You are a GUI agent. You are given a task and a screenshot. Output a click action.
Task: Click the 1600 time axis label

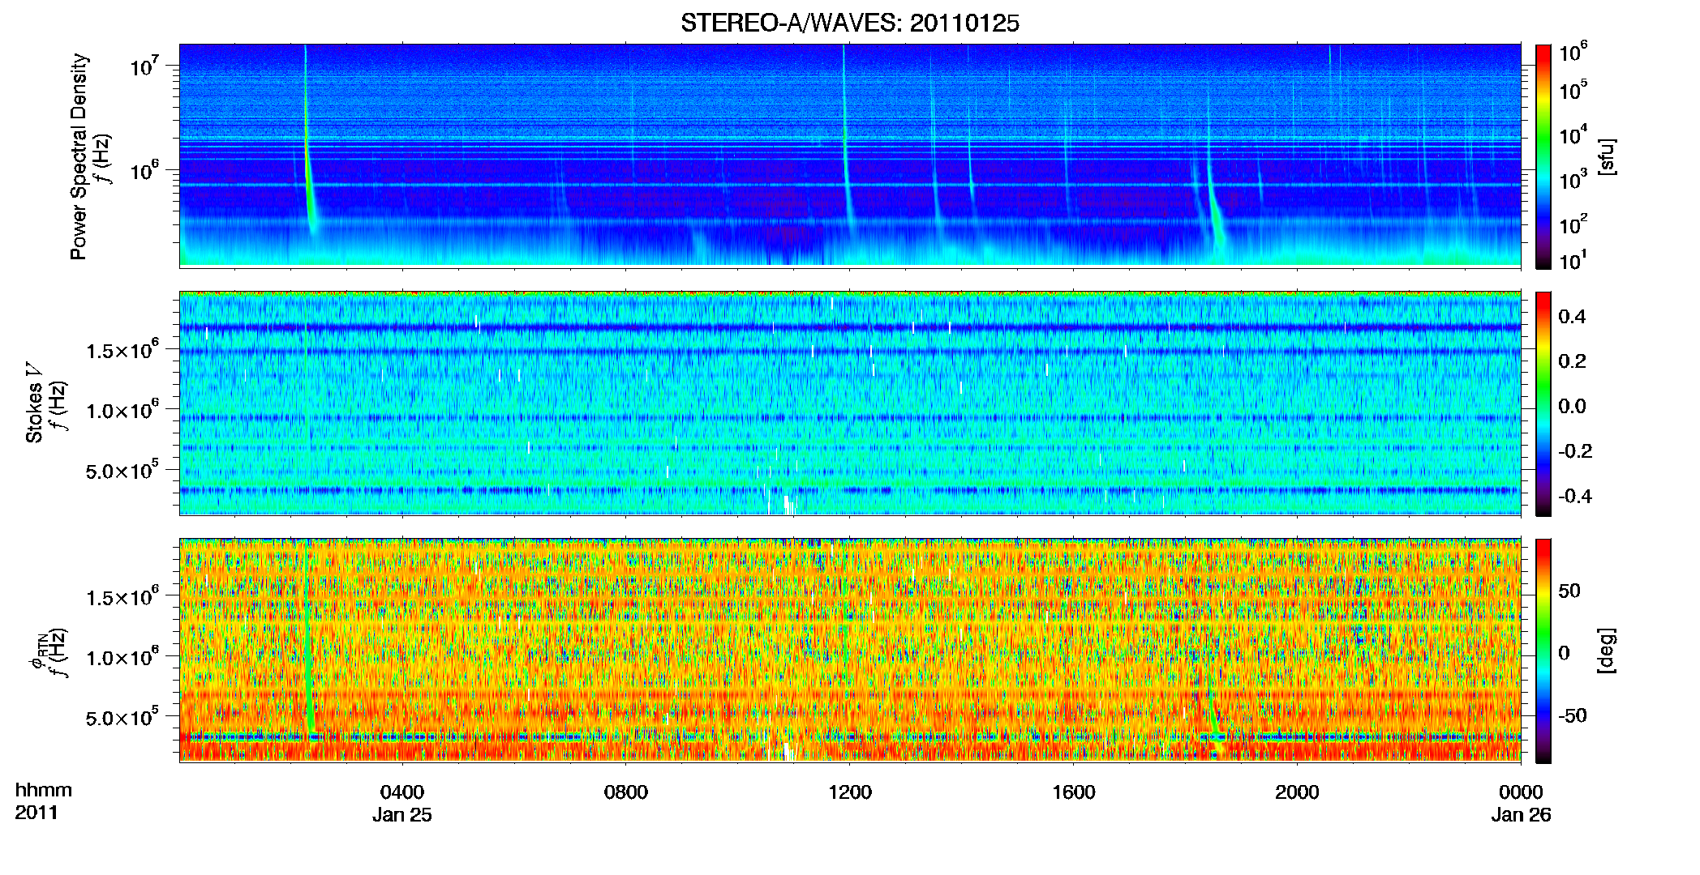click(x=1074, y=792)
